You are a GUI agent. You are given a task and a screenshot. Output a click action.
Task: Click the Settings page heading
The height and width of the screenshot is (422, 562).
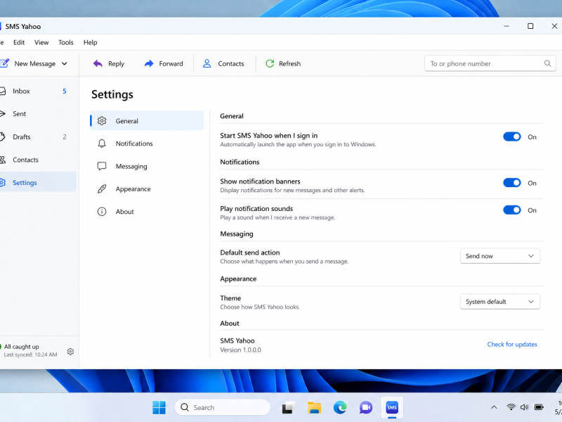point(112,94)
